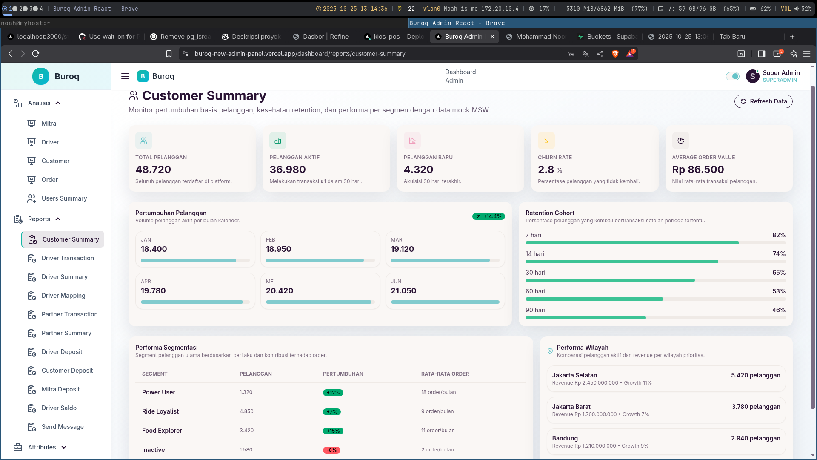Switch to the Dasbor | Refine tab

[326, 37]
